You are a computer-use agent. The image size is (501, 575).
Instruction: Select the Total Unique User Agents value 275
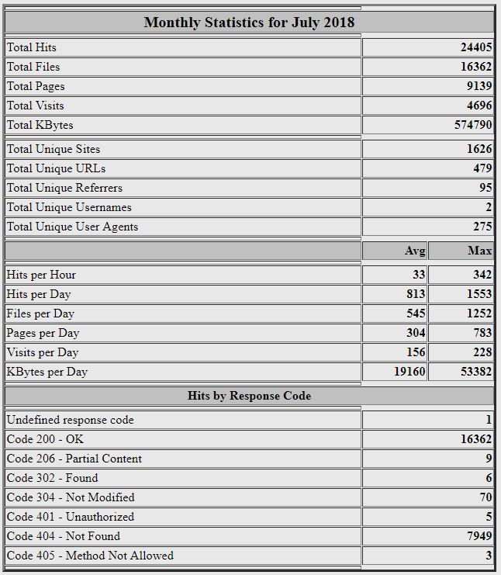(x=482, y=227)
